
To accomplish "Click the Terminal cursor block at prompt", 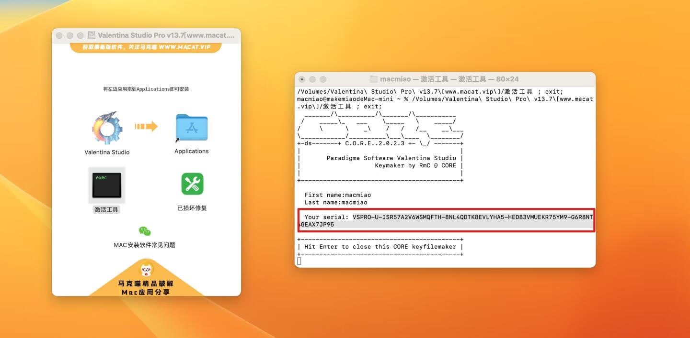I will click(x=299, y=261).
